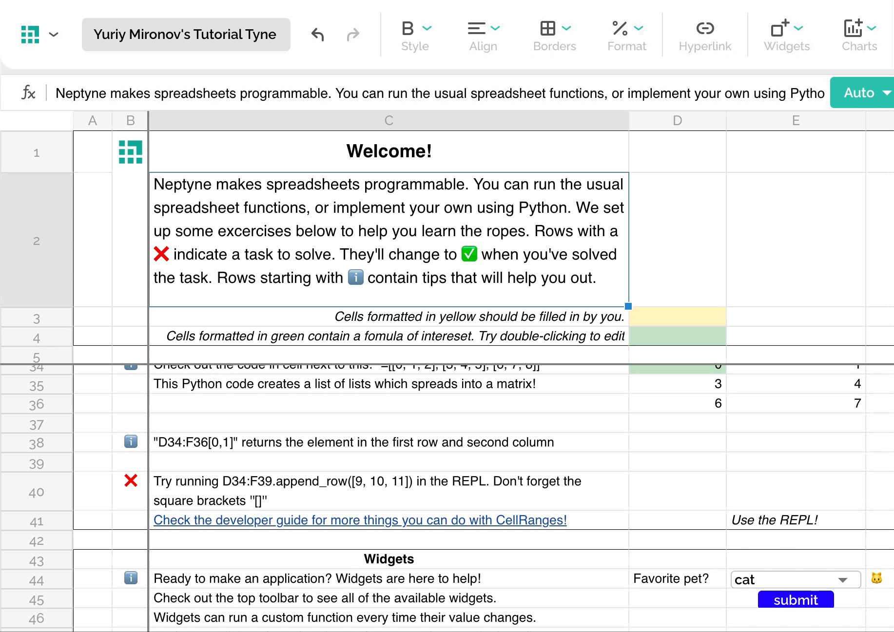Open the Favorite pet dropdown showing cat

pyautogui.click(x=796, y=579)
